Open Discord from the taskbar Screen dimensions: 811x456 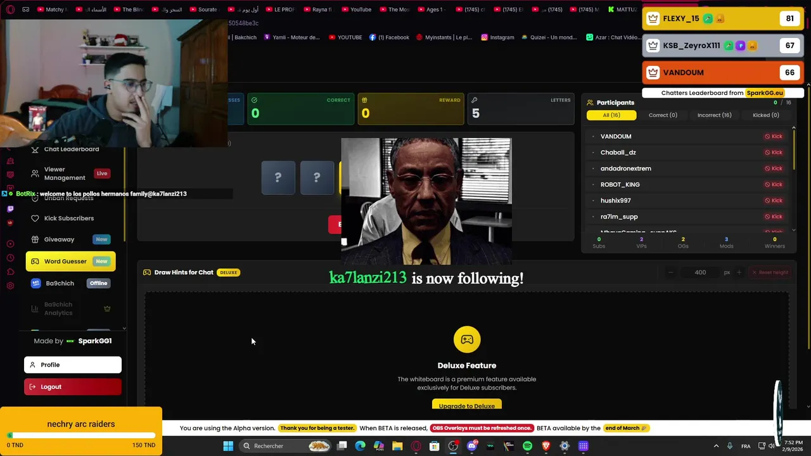tap(471, 446)
